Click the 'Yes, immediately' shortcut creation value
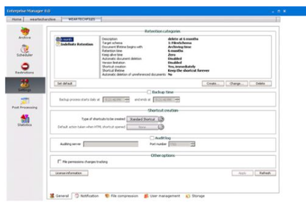 [x=181, y=67]
